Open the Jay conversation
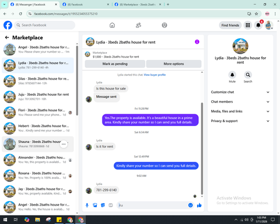 click(x=38, y=191)
